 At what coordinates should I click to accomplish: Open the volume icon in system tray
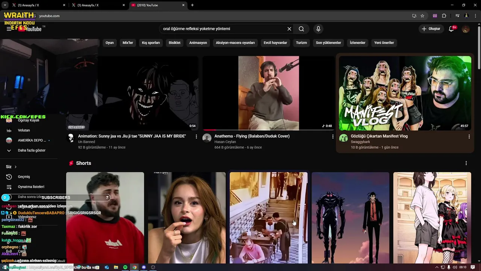click(x=455, y=267)
